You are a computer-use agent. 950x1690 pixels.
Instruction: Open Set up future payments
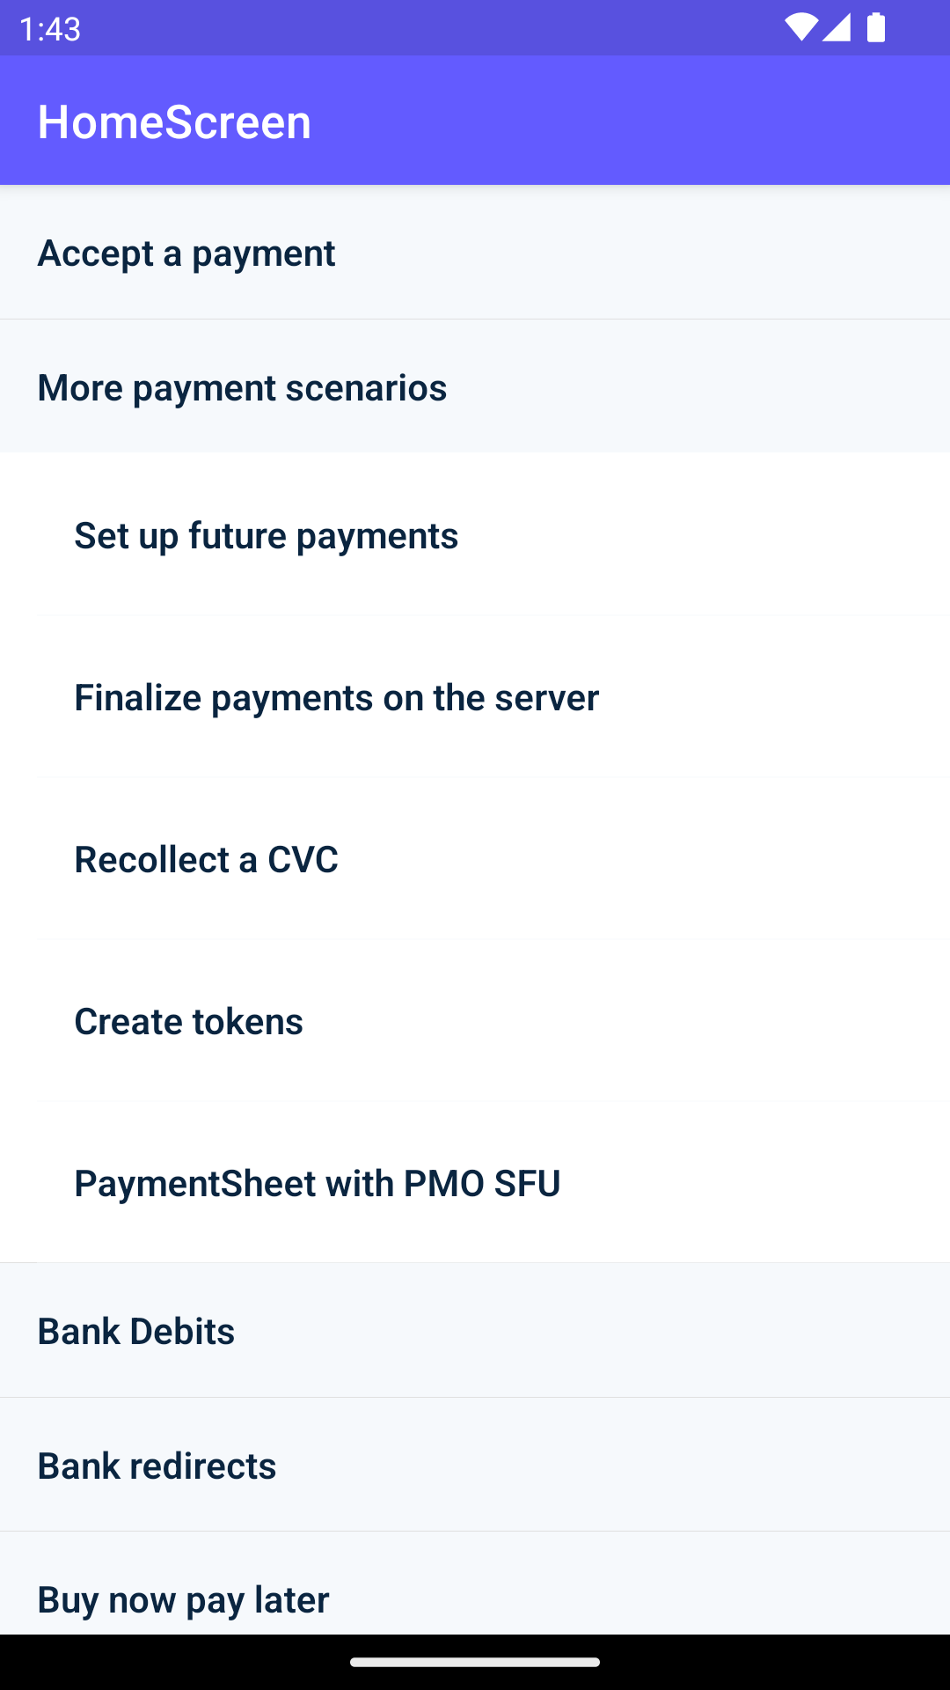click(x=266, y=536)
